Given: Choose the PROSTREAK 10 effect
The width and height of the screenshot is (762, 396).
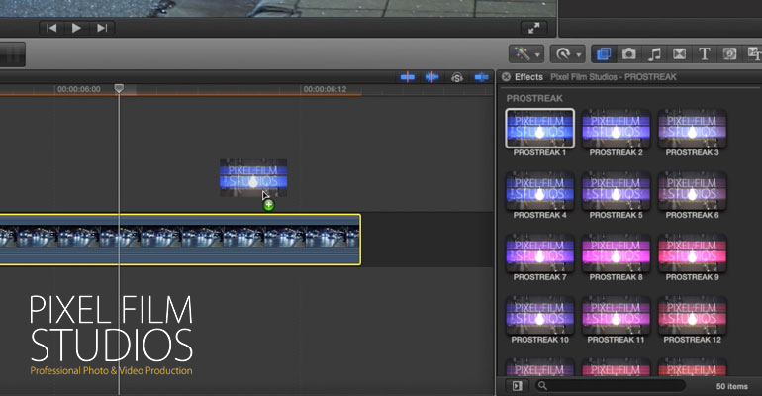Looking at the screenshot, I should 539,315.
